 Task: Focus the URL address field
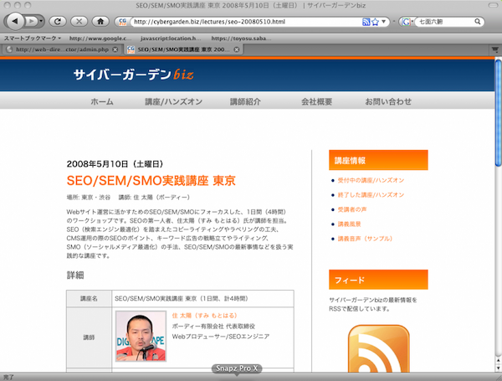pyautogui.click(x=247, y=22)
